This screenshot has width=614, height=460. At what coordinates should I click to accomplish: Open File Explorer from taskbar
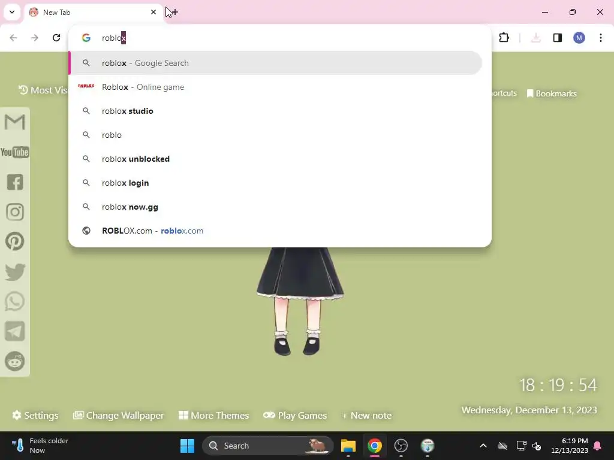click(348, 446)
